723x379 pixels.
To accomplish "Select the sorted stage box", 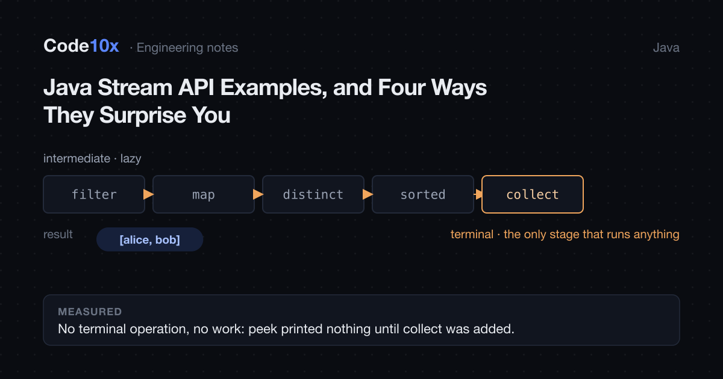I will (423, 194).
